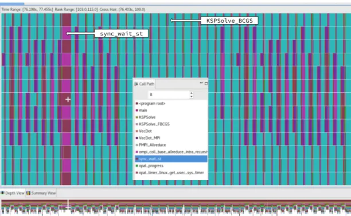
Task: Click the opal_progress green color swatch
Action: pyautogui.click(x=136, y=166)
